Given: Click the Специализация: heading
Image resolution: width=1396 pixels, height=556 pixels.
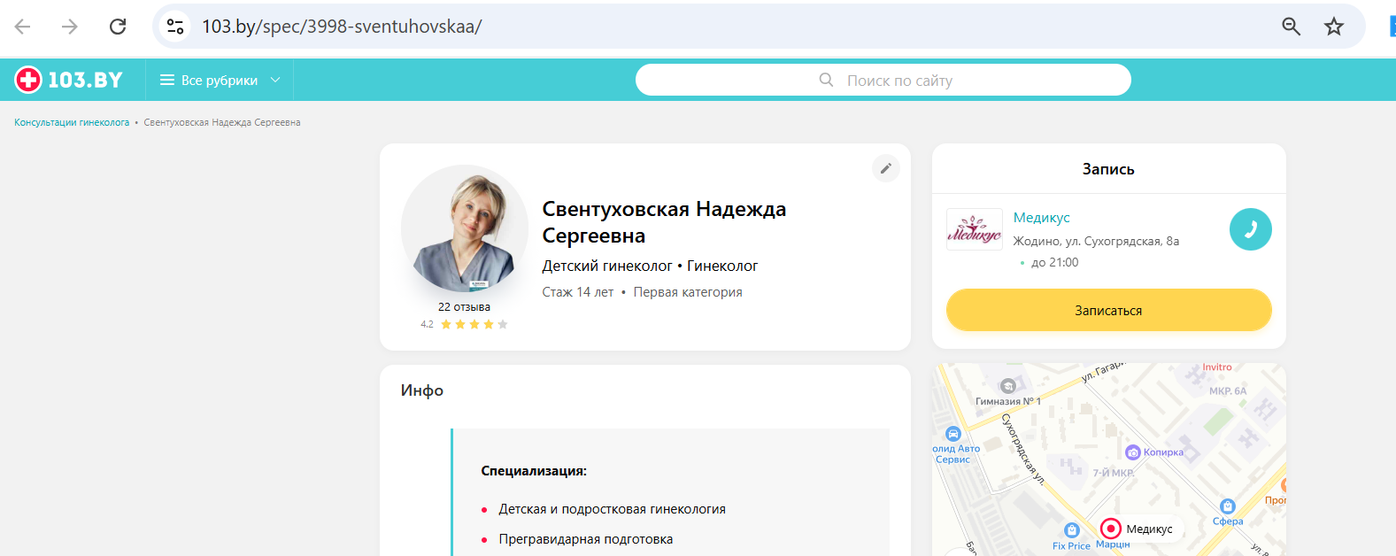Looking at the screenshot, I should [x=534, y=471].
